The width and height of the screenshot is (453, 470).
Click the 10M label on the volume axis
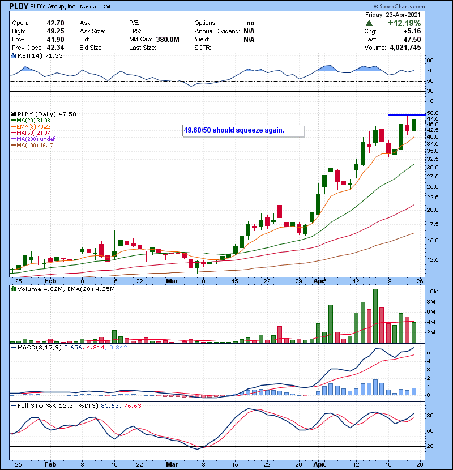[433, 292]
